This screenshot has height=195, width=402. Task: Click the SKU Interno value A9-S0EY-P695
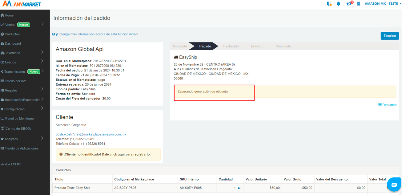[x=191, y=188]
